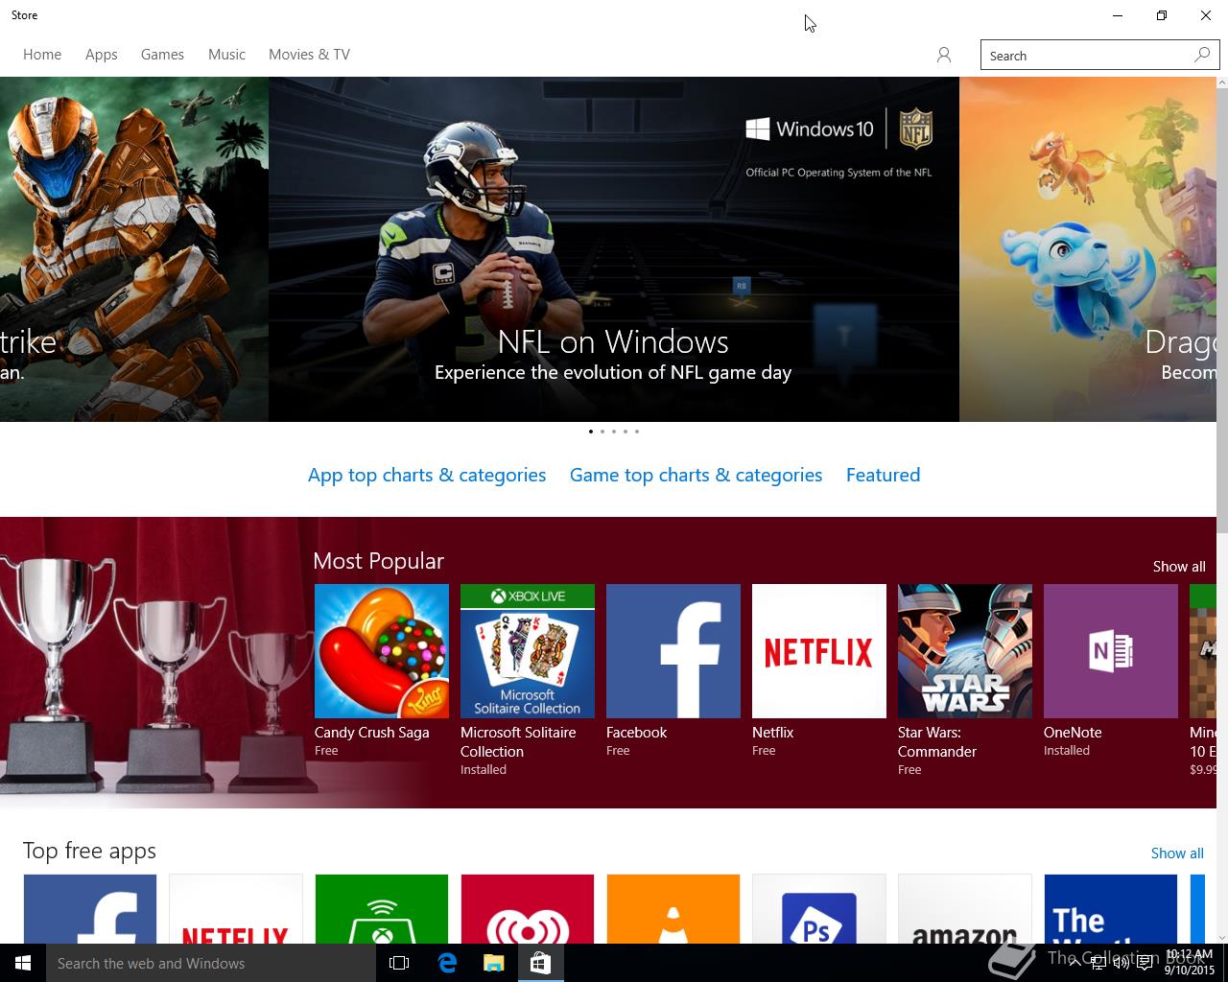The width and height of the screenshot is (1228, 982).
Task: Open the red iHeartRadio tile
Action: click(528, 909)
